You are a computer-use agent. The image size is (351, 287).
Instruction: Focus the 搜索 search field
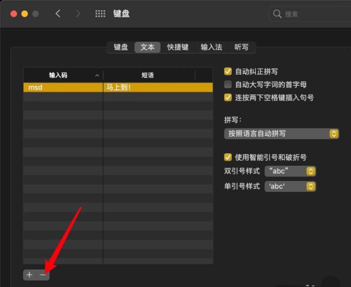[x=310, y=14]
